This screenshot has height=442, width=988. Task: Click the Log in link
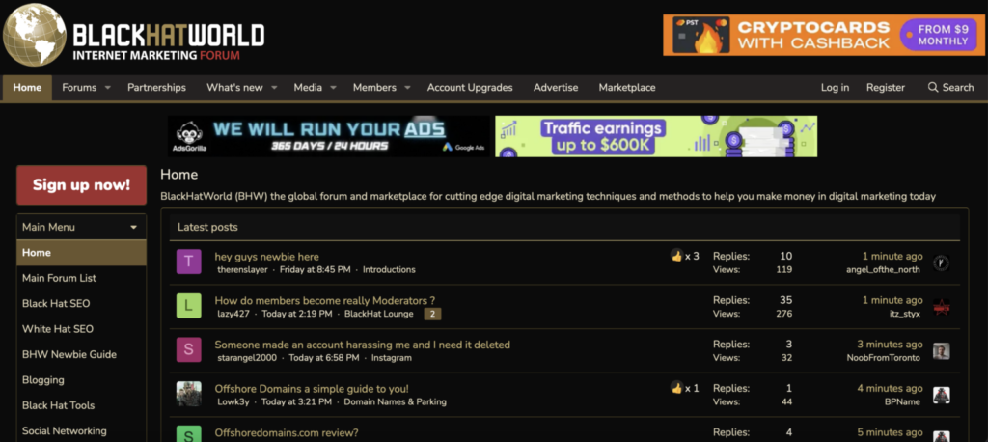(835, 87)
